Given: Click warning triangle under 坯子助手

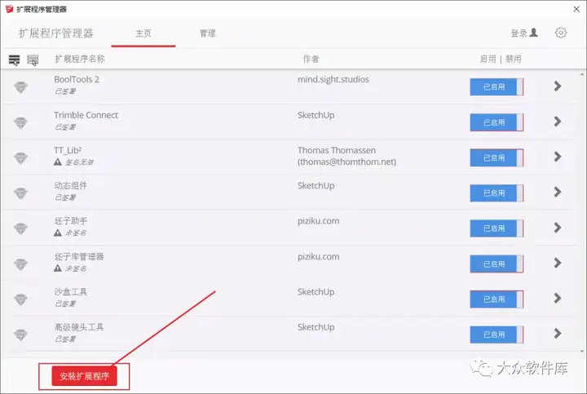Looking at the screenshot, I should click(57, 232).
